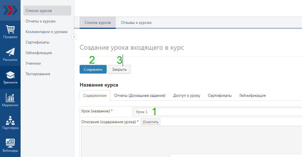Switch to Отчеты (Домашнее задание) tab

pyautogui.click(x=140, y=95)
